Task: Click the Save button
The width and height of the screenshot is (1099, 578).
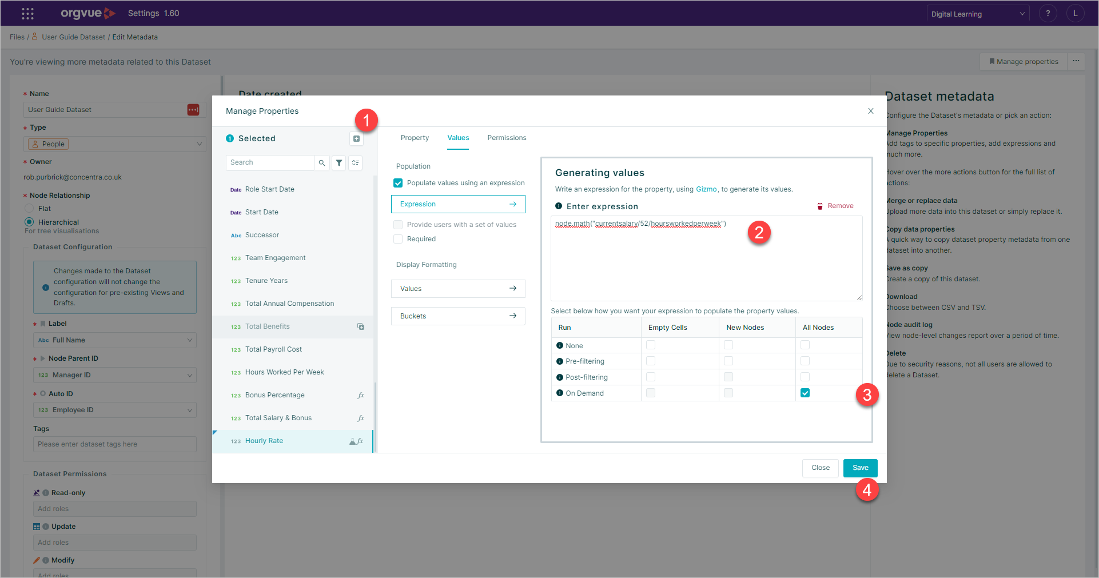Action: (860, 468)
